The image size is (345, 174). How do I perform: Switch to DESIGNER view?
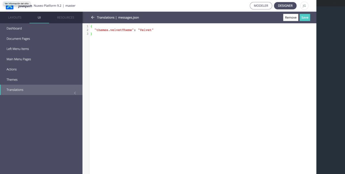coord(285,6)
